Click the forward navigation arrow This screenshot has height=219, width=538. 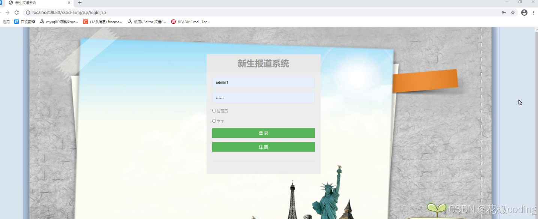click(7, 12)
